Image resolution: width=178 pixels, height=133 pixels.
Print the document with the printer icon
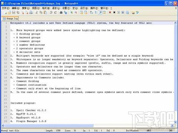(31, 12)
